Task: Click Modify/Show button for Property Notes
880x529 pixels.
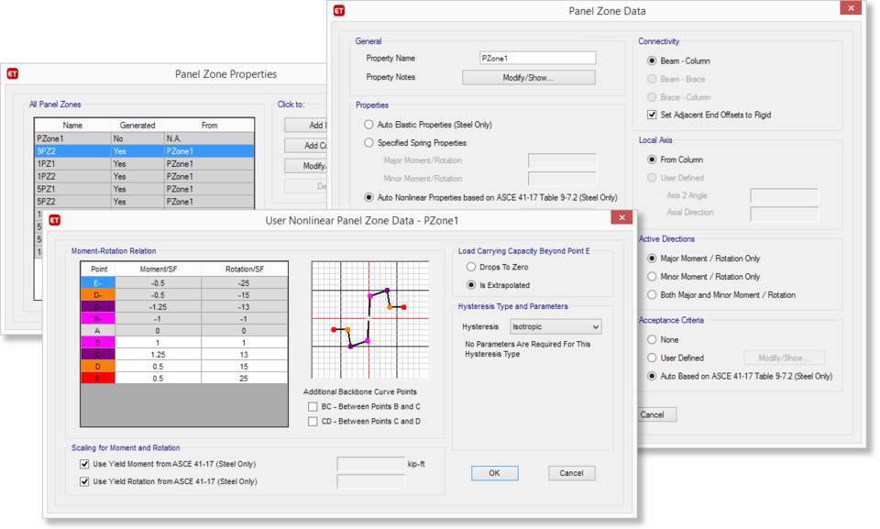Action: [x=528, y=78]
